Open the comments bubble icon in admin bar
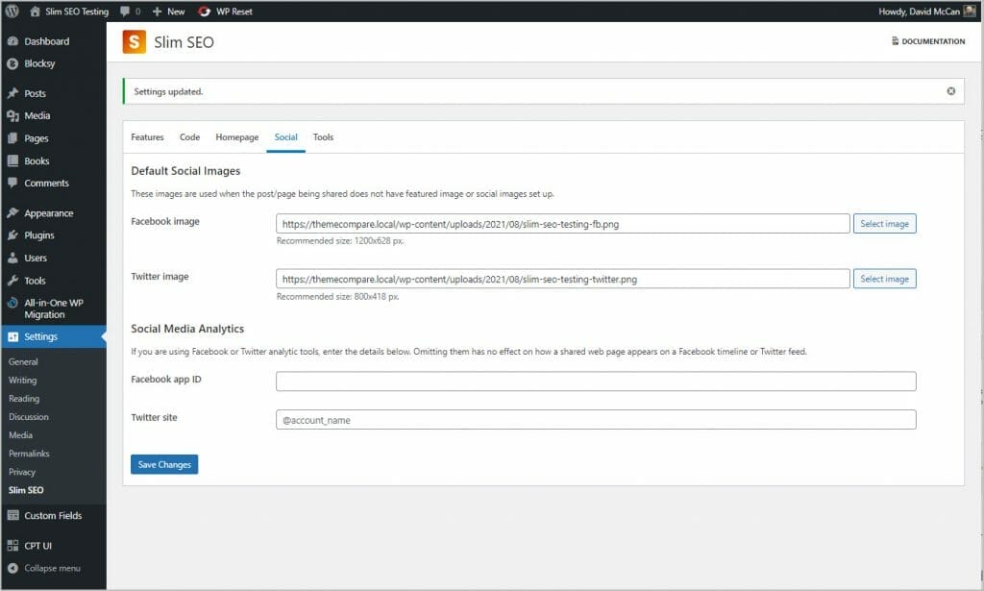 coord(125,12)
